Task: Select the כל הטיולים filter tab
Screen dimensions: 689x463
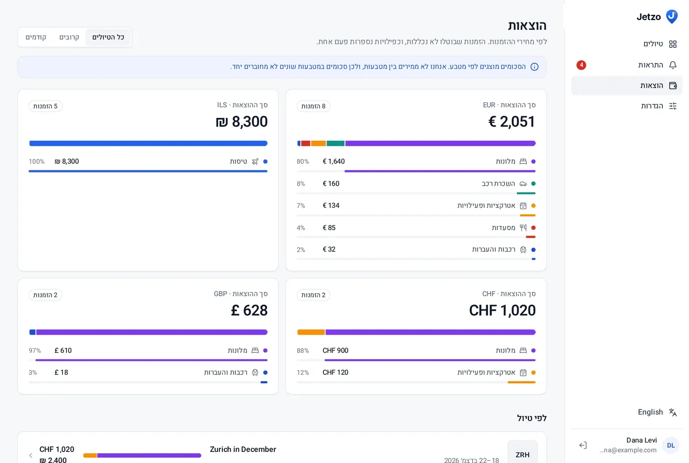Action: (x=108, y=37)
